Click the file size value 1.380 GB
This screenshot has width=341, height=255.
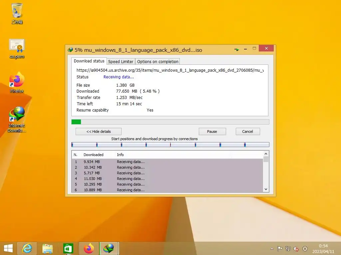(x=125, y=85)
